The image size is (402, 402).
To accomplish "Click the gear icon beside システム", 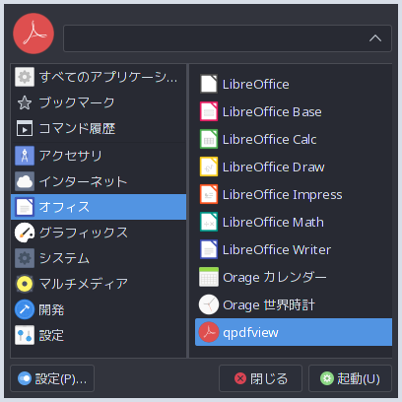I will [25, 258].
